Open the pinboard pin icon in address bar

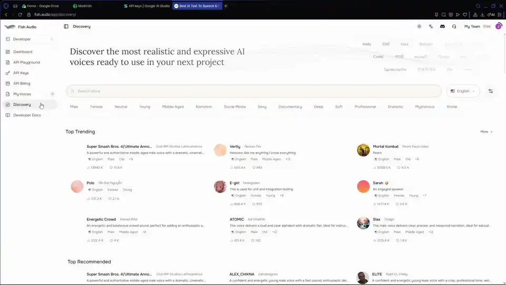click(436, 15)
